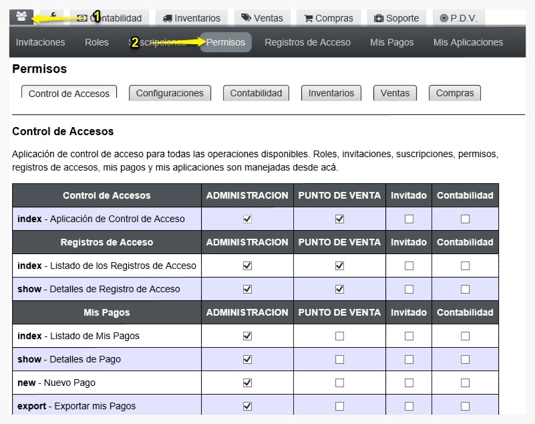
Task: Go to Mis Aplicaciones submenu item
Action: click(x=468, y=42)
